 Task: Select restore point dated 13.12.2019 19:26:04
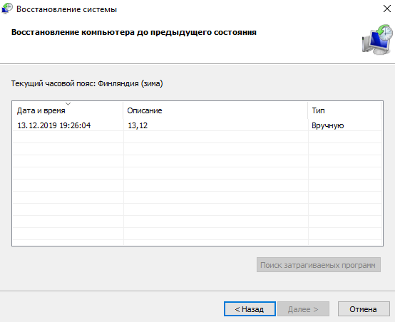click(197, 125)
